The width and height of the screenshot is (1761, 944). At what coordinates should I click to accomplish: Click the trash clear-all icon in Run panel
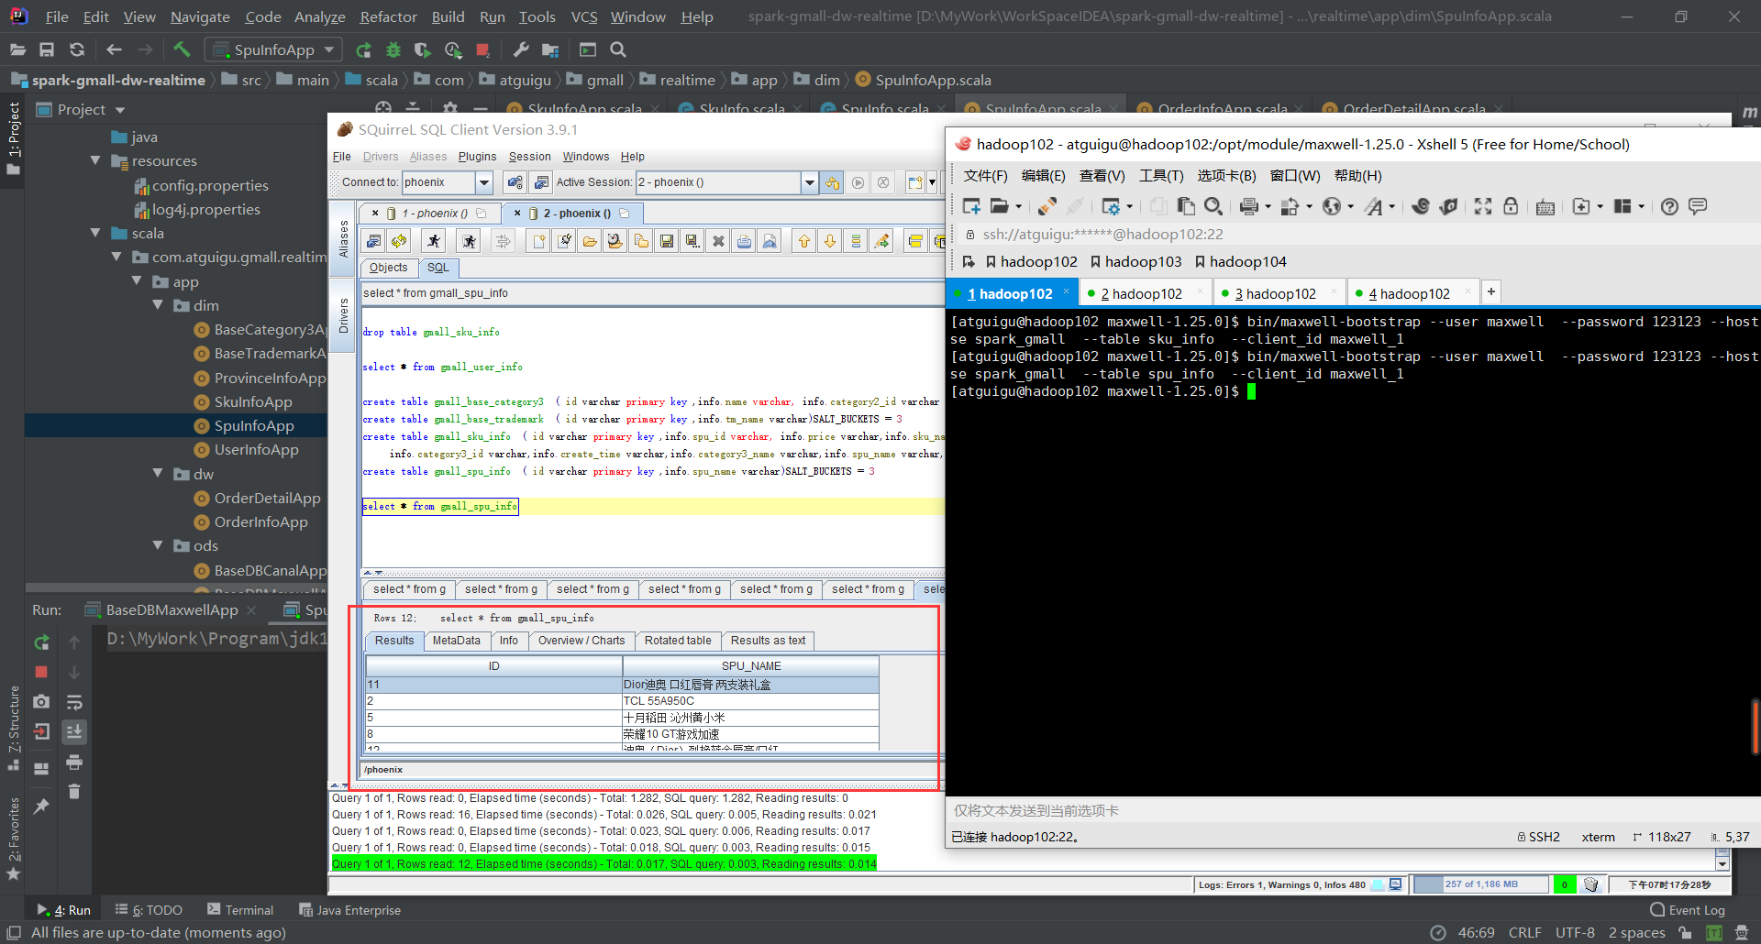click(x=74, y=791)
